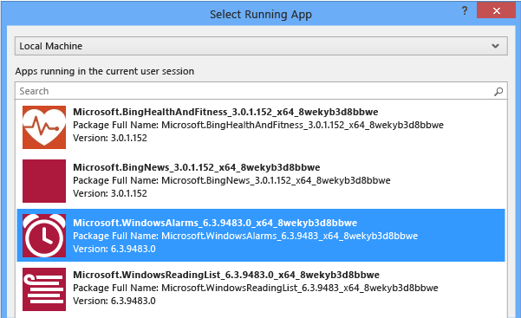Screen dimensions: 521x318
Task: Click Package Full Name of WindowsReadingList
Action: point(256,288)
